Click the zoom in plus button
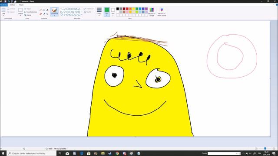 click(x=274, y=149)
